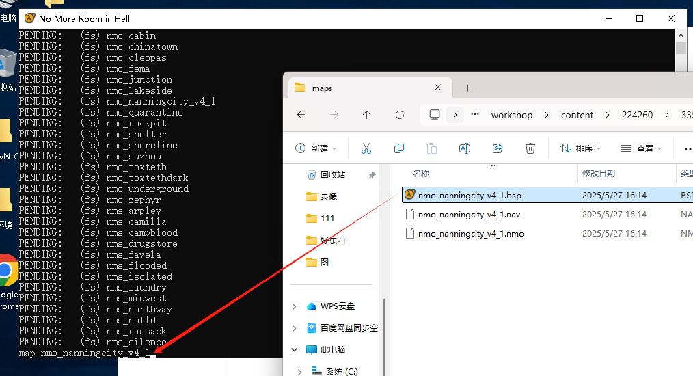Open Recycle Bin desktop icon
693x376 pixels.
click(8, 68)
